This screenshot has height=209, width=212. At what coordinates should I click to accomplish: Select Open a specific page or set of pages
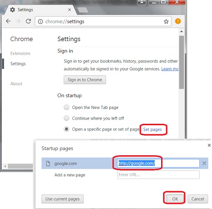tap(67, 129)
